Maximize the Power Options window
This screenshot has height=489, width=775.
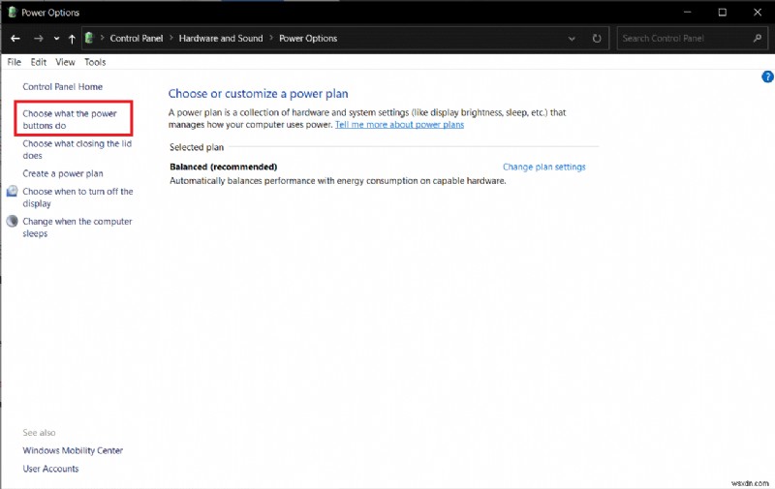pos(722,13)
